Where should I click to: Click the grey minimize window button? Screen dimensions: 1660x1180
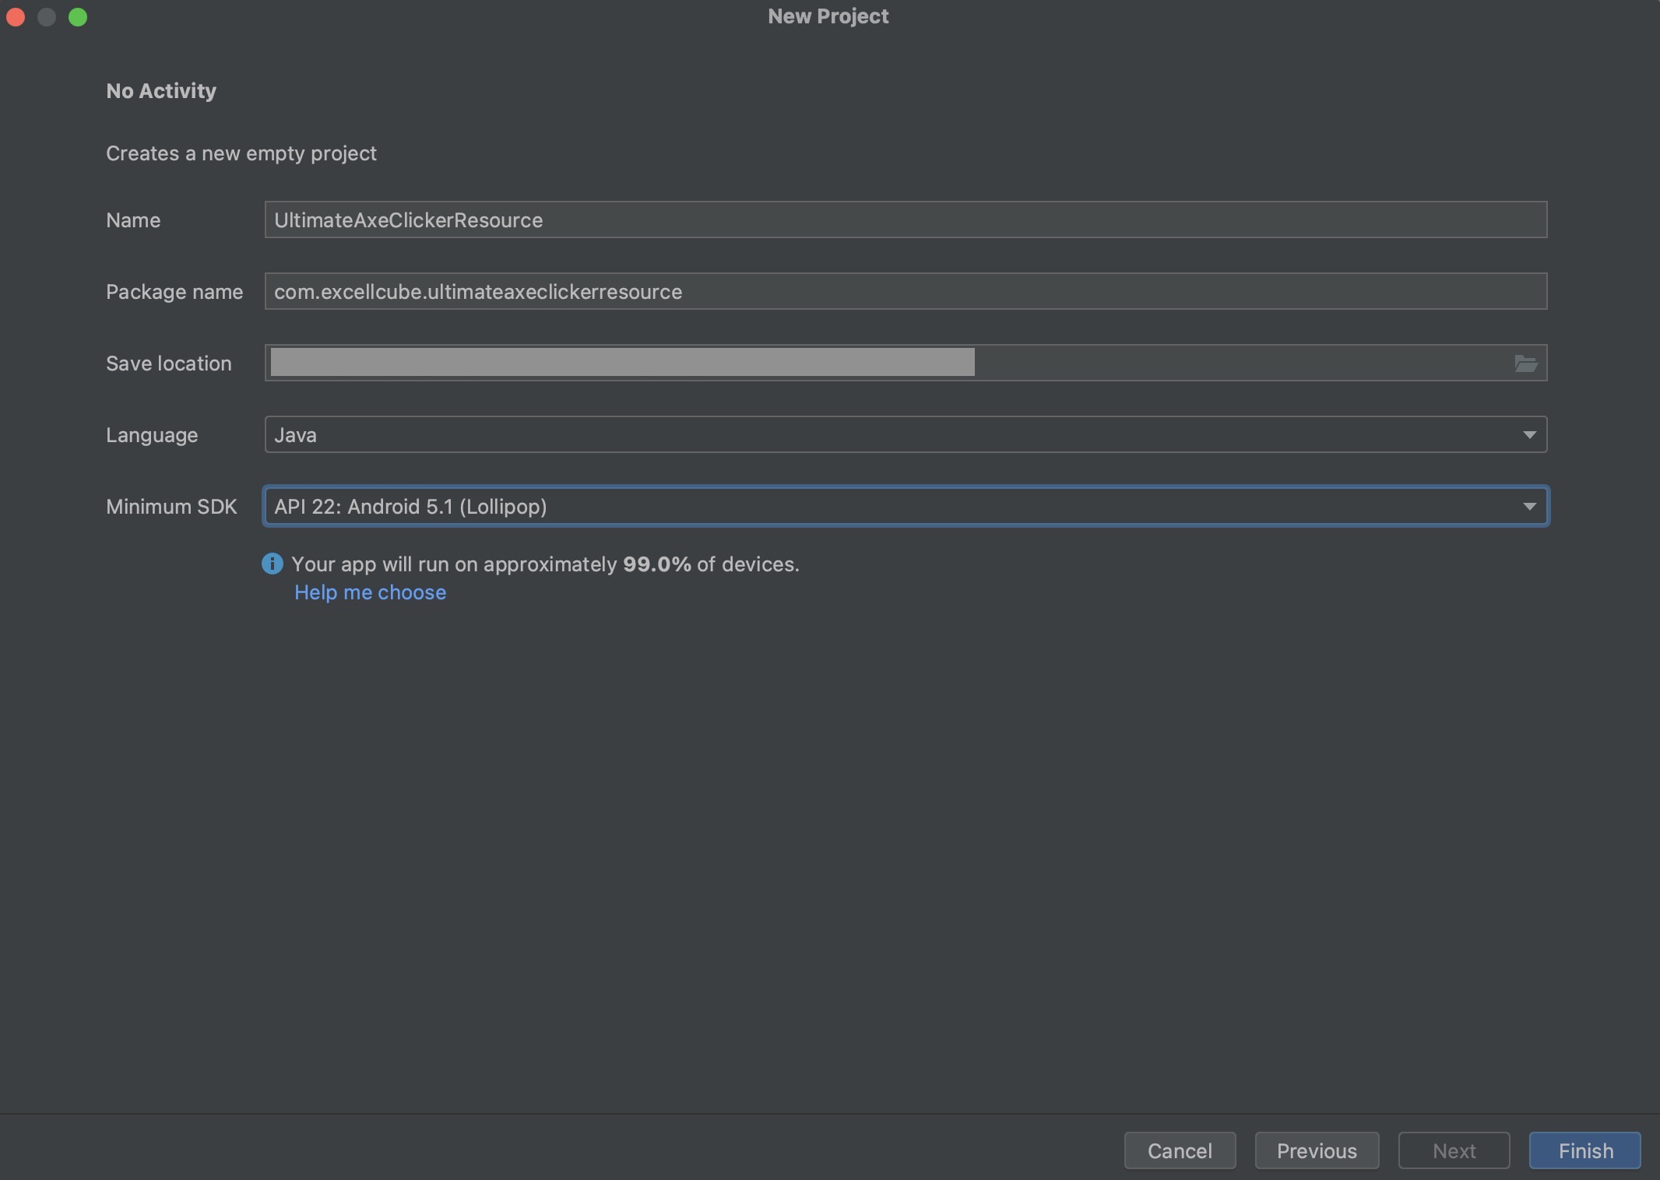[47, 17]
